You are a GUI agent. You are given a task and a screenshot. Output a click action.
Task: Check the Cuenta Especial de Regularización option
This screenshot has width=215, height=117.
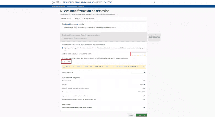(63, 28)
